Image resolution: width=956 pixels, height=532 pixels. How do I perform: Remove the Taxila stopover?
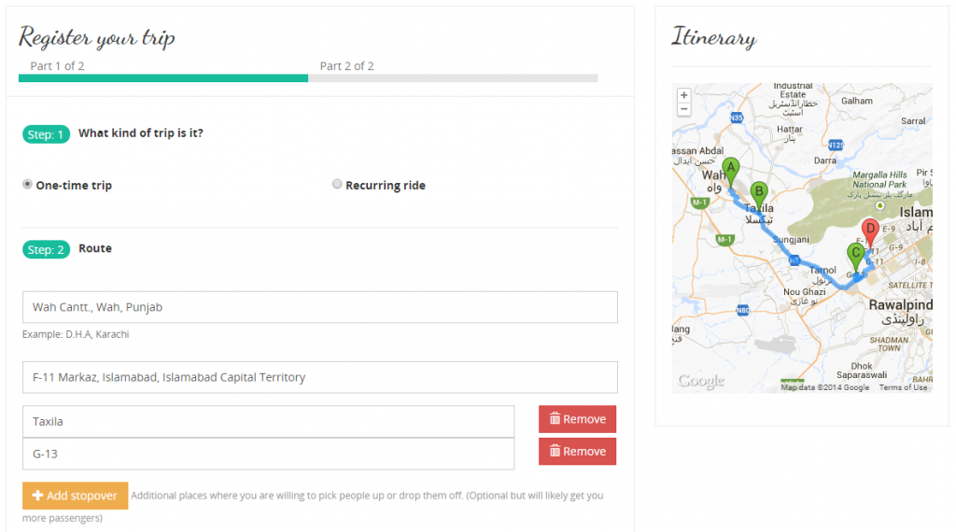coord(577,419)
